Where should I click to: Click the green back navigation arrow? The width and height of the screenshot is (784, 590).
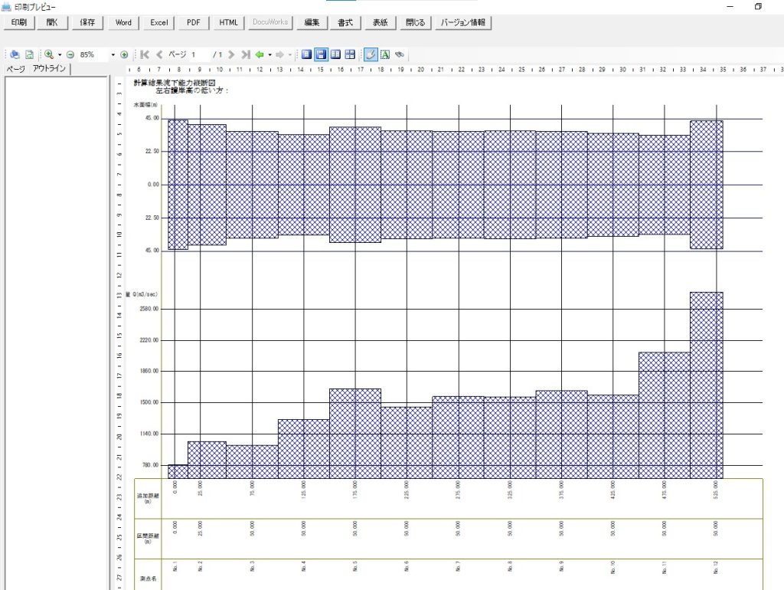click(x=260, y=55)
